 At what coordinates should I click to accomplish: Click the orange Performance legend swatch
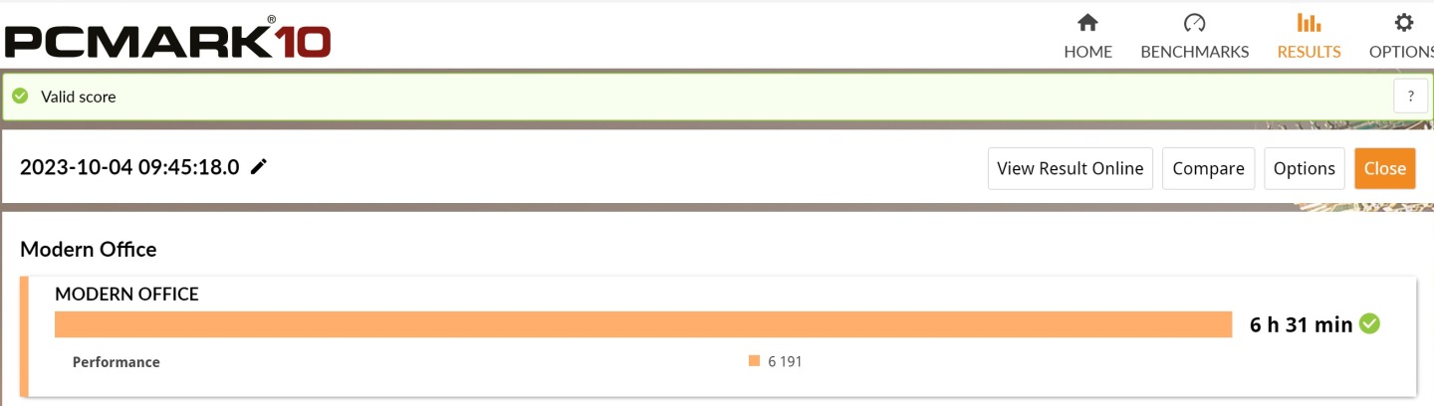pyautogui.click(x=754, y=361)
